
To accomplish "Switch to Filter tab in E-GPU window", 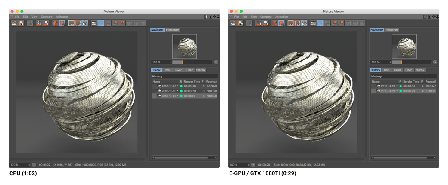I will coord(408,70).
